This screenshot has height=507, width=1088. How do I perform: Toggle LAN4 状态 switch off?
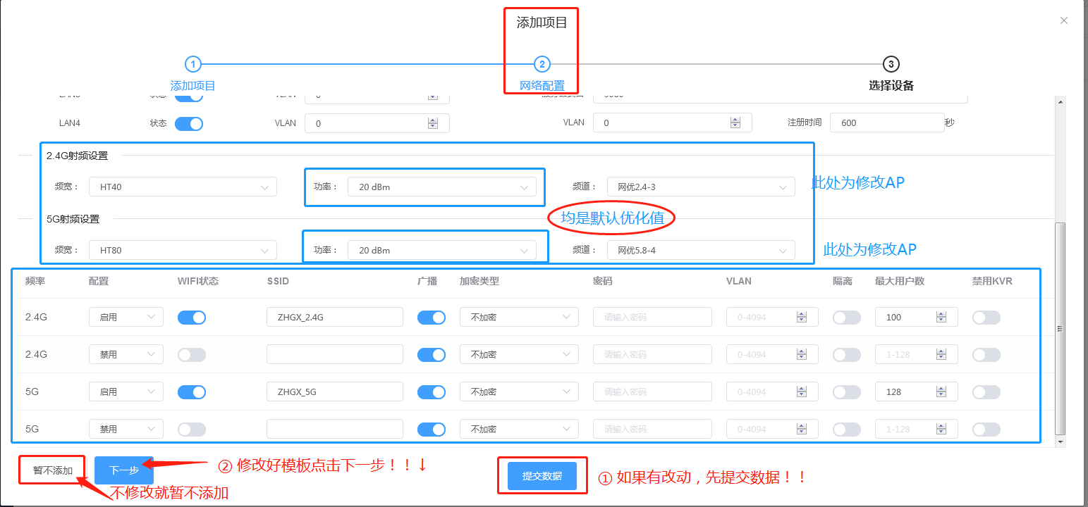click(189, 124)
